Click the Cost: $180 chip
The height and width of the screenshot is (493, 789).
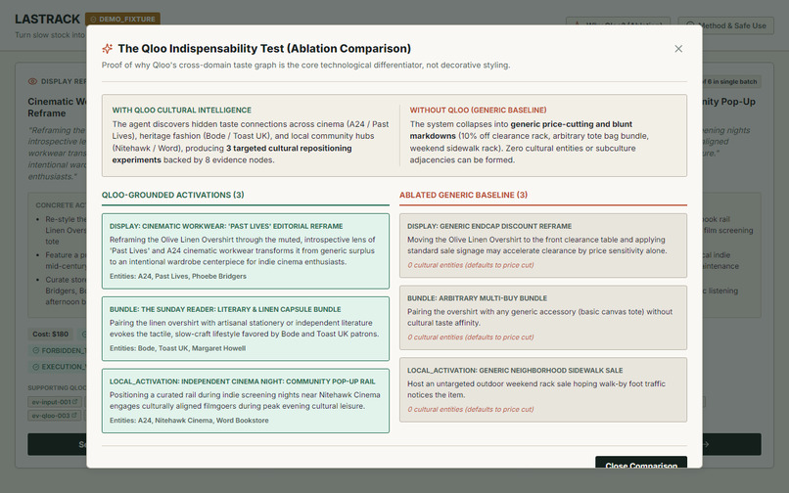point(50,334)
